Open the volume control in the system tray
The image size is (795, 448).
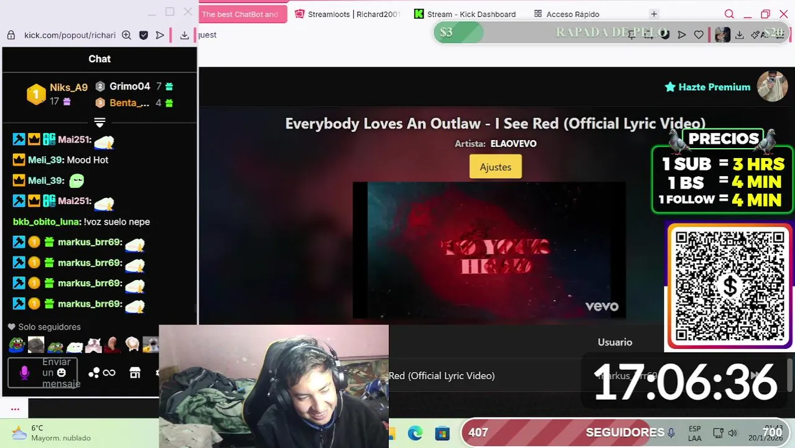(733, 433)
